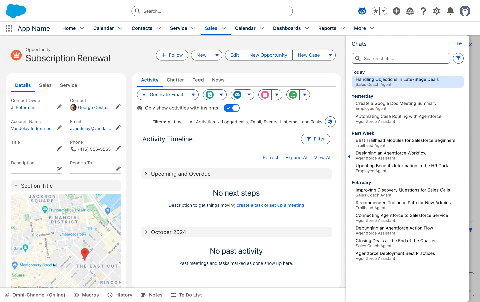Open the Trailhead guidance icon in header
This screenshot has width=480, height=302.
pyautogui.click(x=410, y=11)
